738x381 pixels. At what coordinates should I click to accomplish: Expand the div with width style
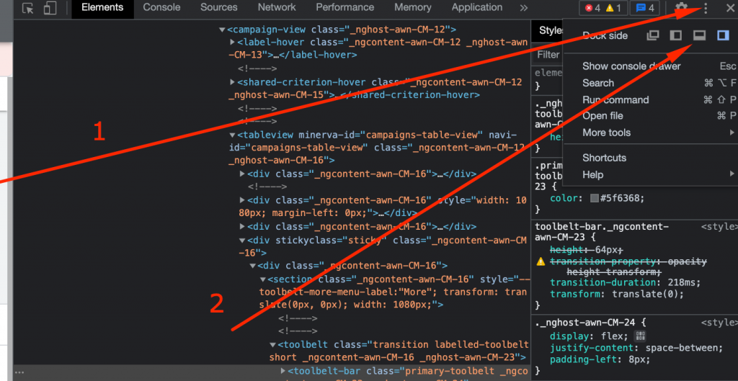pyautogui.click(x=242, y=200)
